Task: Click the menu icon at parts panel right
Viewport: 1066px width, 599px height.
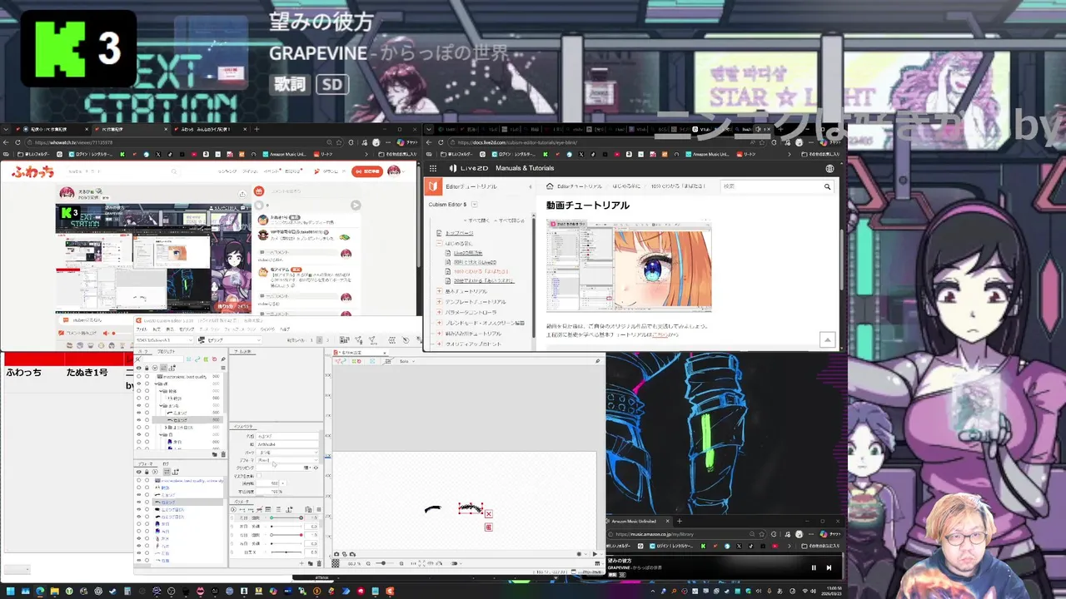Action: (223, 368)
